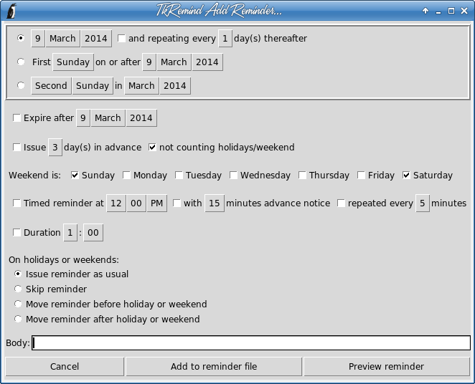Open the expire day dropdown
Screen dimensions: 475x384
tap(83, 118)
